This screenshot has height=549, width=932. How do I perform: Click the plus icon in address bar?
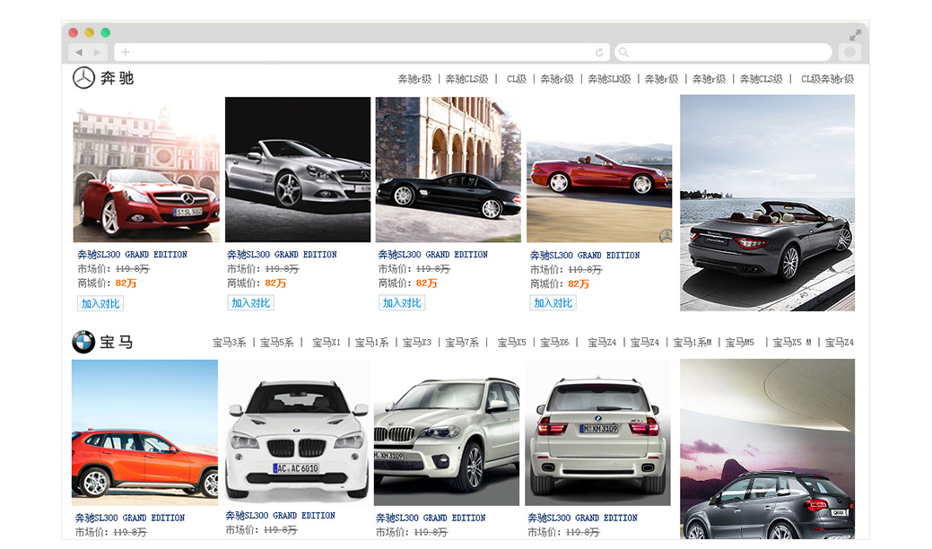click(126, 52)
